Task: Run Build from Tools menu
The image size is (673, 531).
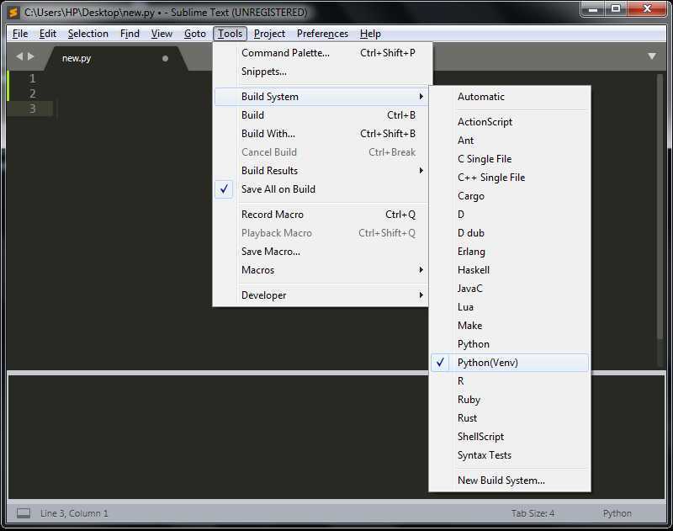Action: coord(321,115)
